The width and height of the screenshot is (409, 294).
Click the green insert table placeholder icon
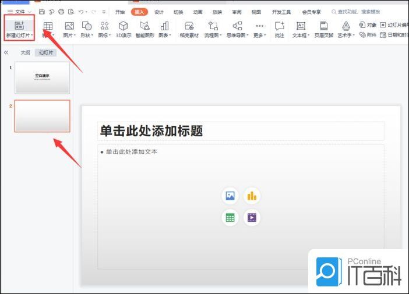point(230,217)
